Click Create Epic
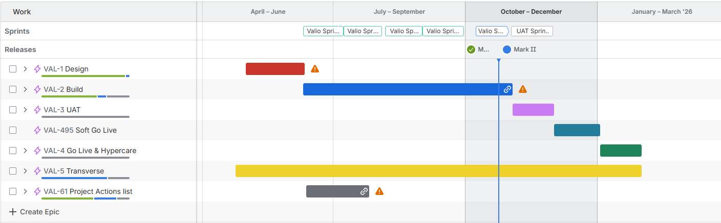The image size is (721, 223). click(34, 212)
